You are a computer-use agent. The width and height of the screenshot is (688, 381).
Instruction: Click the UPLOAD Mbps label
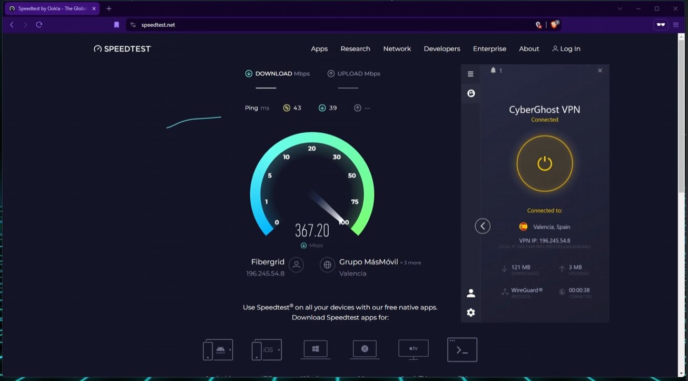(353, 74)
